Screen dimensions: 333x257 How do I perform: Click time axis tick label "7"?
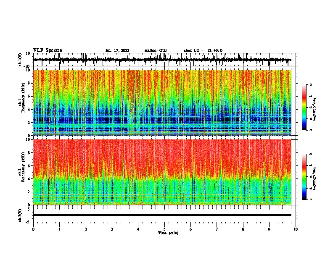[217, 229]
